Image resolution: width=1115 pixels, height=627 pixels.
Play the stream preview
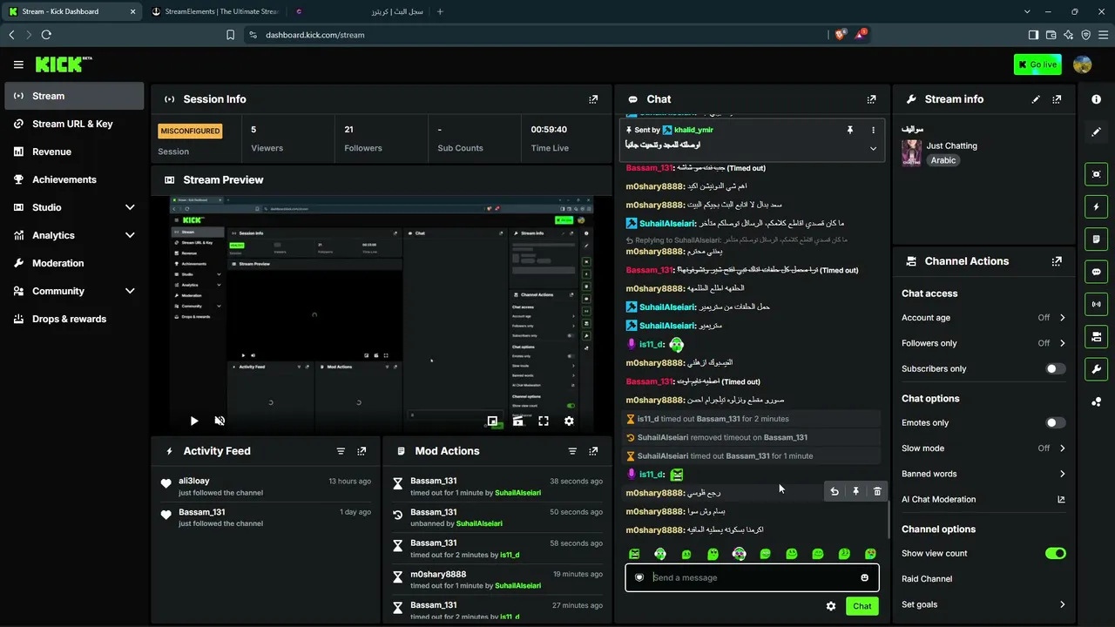(194, 421)
